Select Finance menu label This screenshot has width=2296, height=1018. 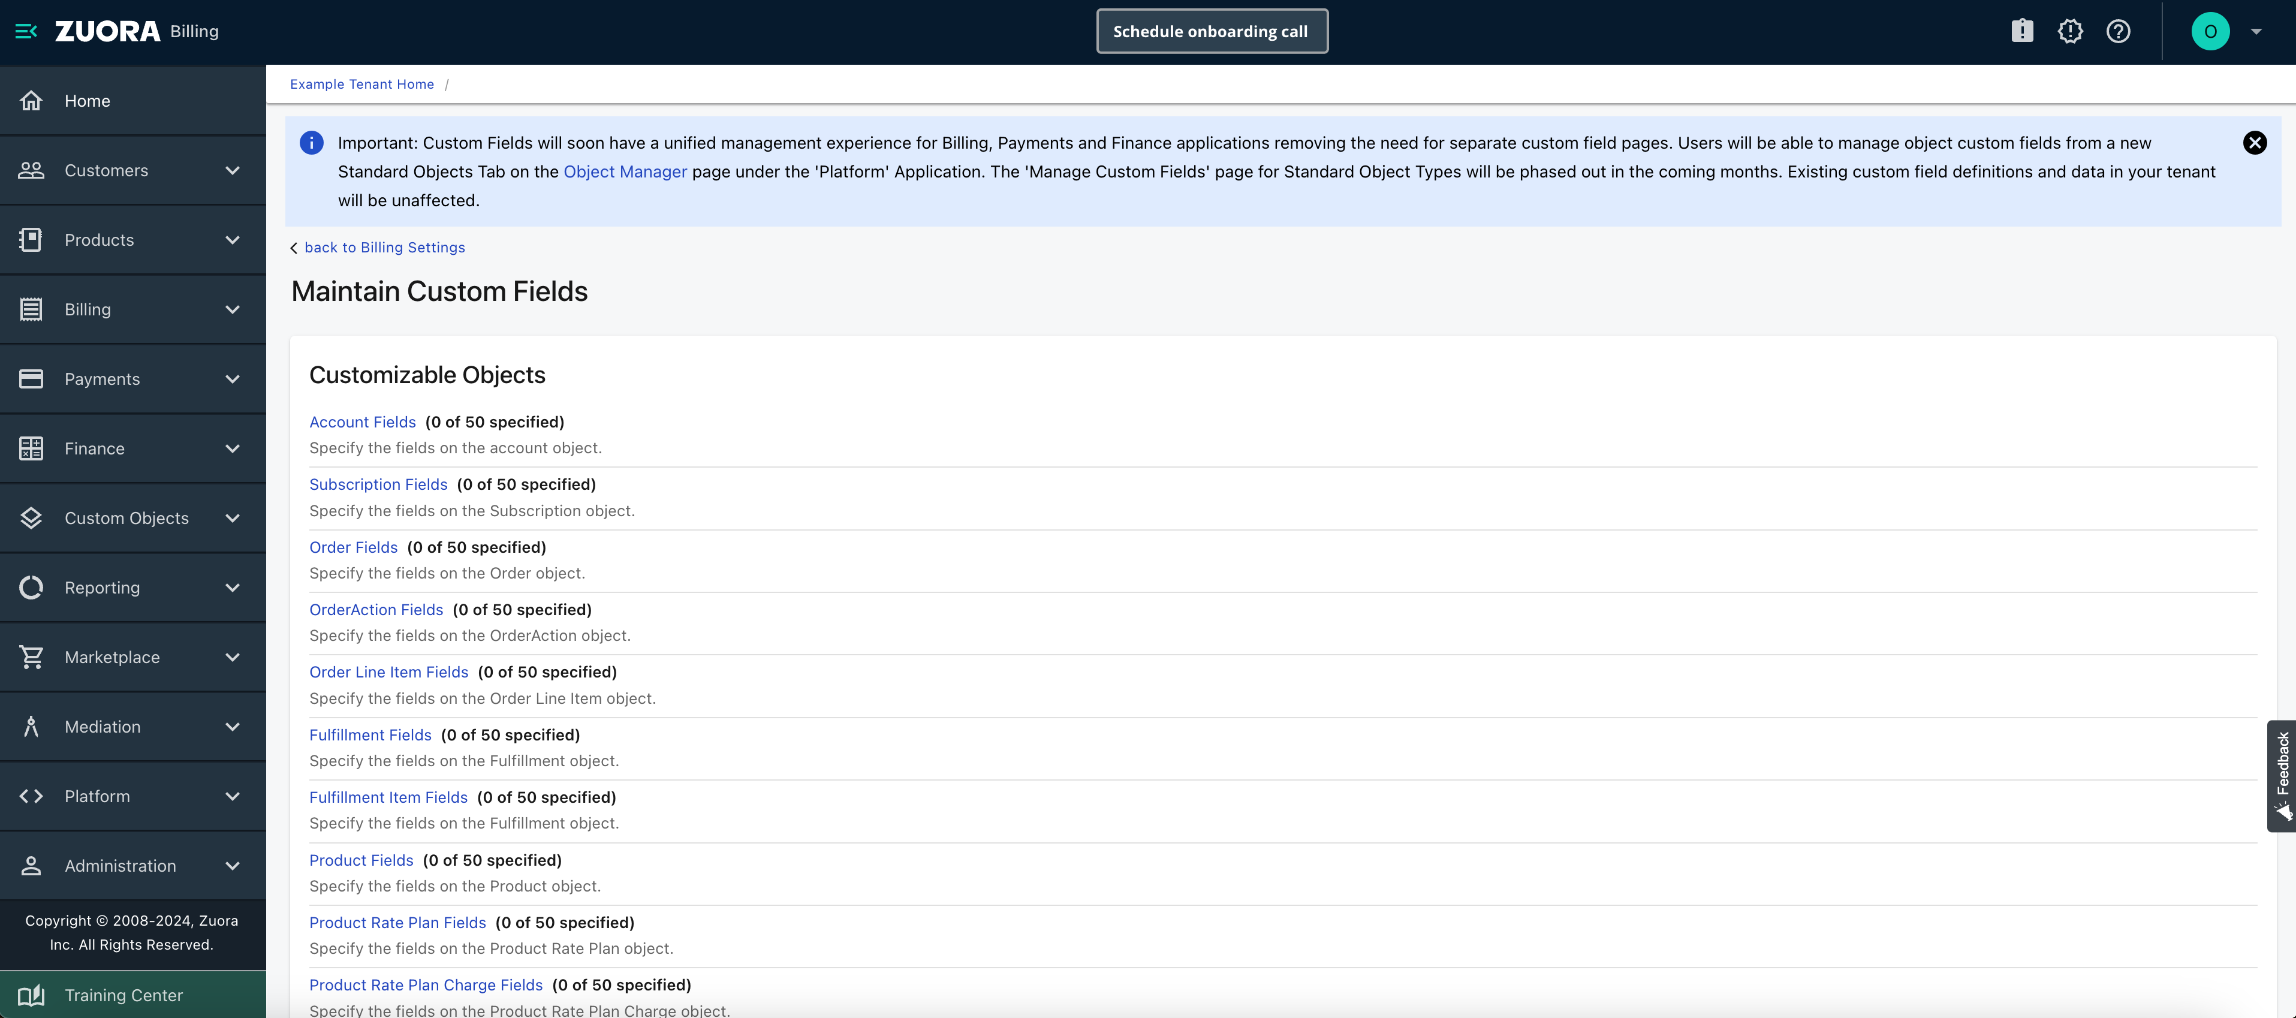click(95, 448)
